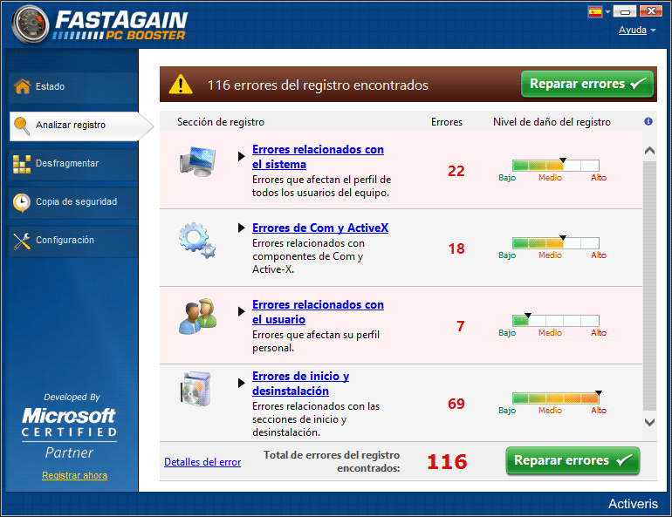Open Errores de inicio y desinstalación link

(300, 384)
